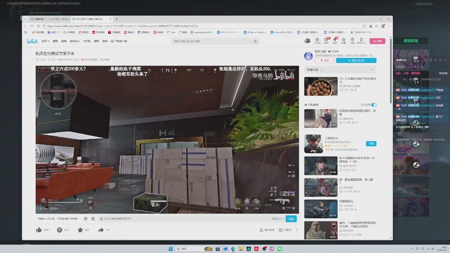
Task: Open the File Explorer taskbar icon
Action: tap(241, 249)
